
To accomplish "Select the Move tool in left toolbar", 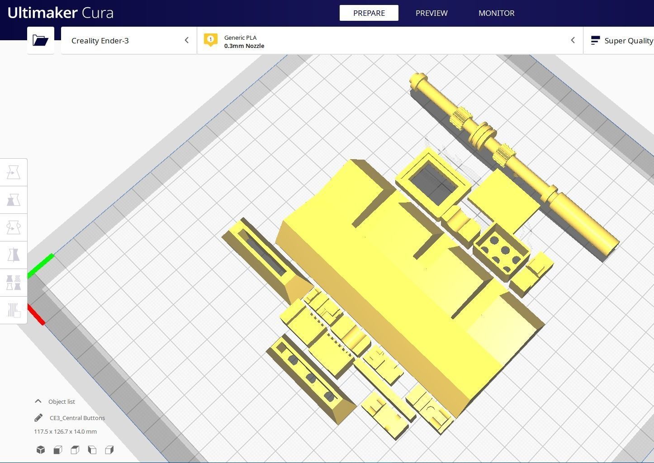I will tap(14, 172).
